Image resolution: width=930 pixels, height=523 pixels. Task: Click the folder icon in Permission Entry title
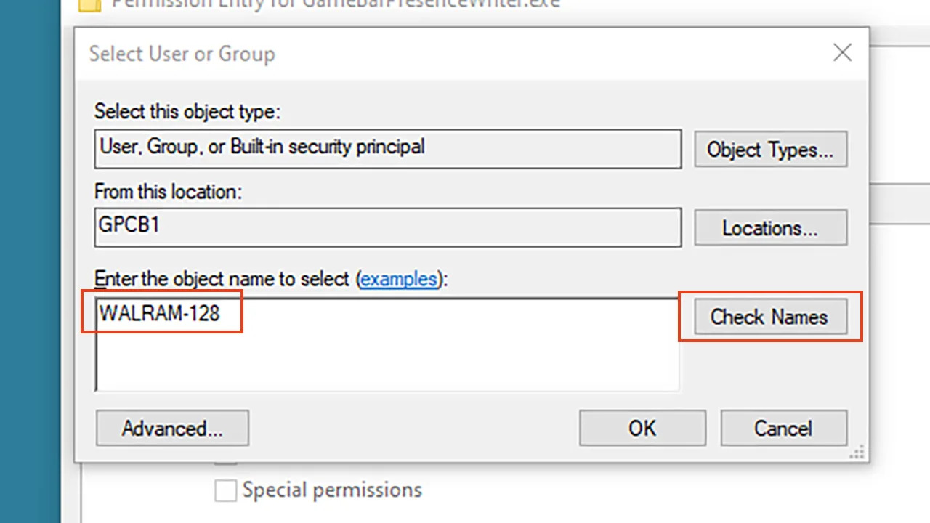click(89, 4)
